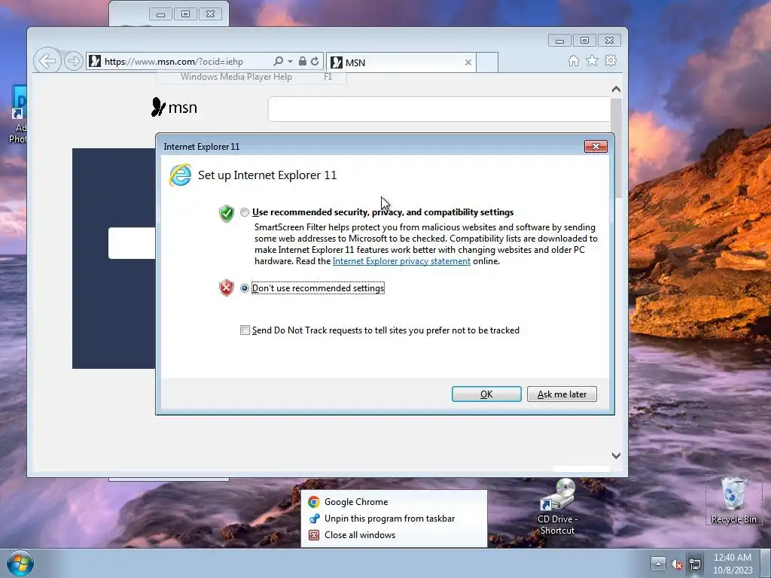Select the Recycle Bin desktop icon
This screenshot has width=771, height=578.
click(733, 500)
